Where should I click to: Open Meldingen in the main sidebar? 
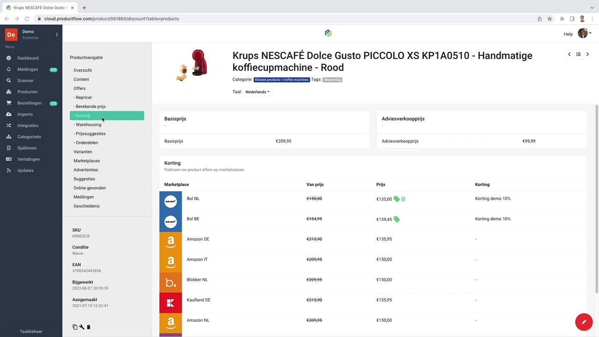click(x=28, y=69)
